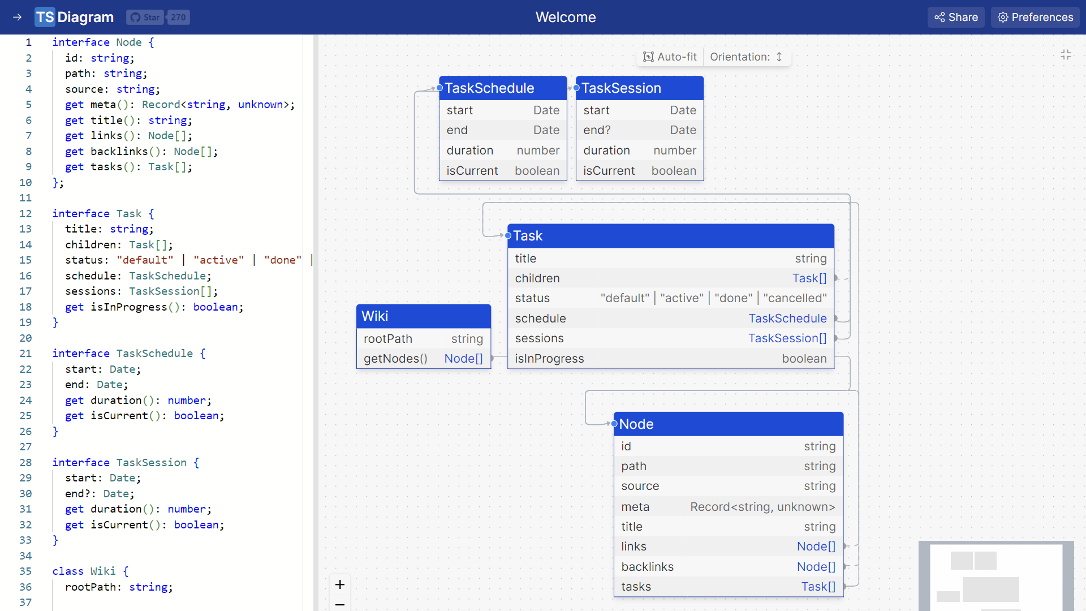The height and width of the screenshot is (611, 1086).
Task: Click the editor vertical scrollbar
Action: pyautogui.click(x=308, y=322)
